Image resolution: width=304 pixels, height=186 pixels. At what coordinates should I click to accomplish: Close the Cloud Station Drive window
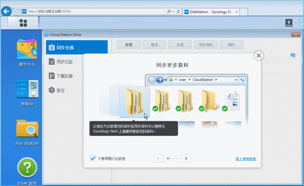pos(296,35)
